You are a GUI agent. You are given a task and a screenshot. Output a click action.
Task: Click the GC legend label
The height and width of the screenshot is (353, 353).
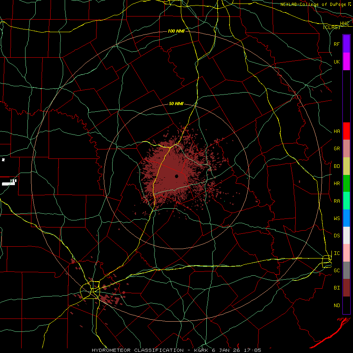coord(337,271)
